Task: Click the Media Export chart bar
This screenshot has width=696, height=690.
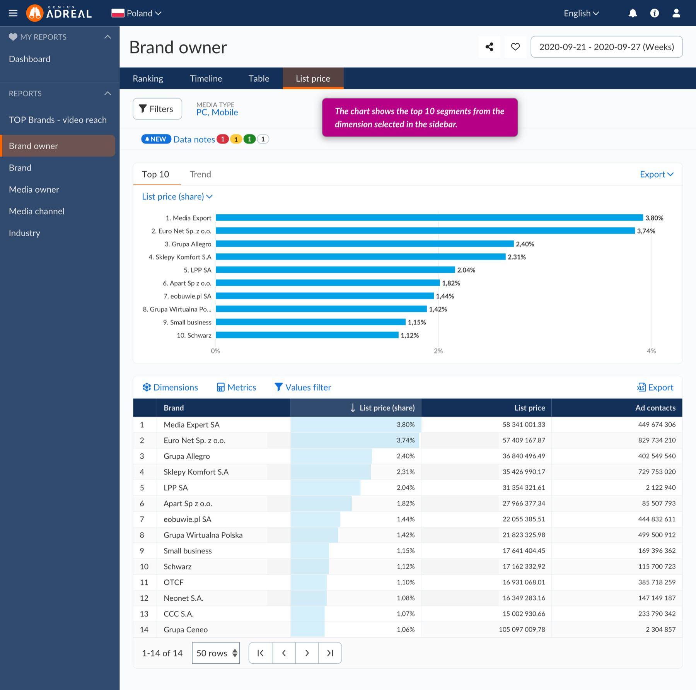Action: coord(429,218)
